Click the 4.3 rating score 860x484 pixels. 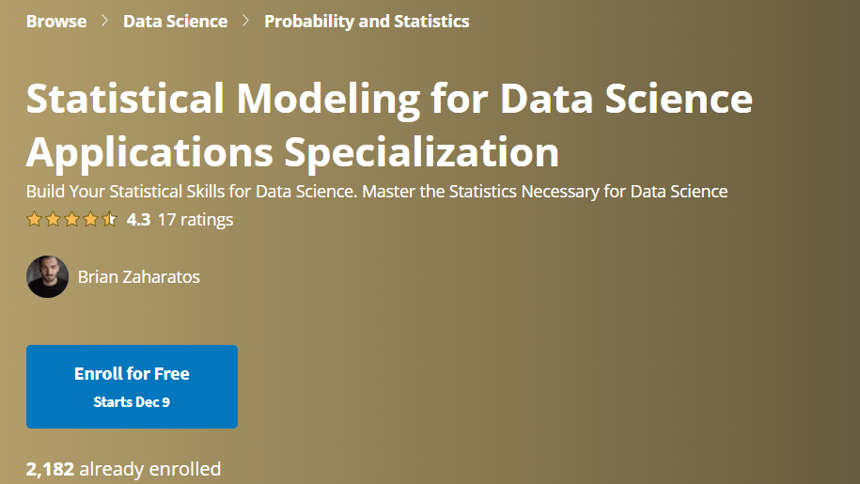[x=138, y=220]
